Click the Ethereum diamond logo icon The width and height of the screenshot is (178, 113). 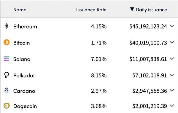tap(7, 26)
